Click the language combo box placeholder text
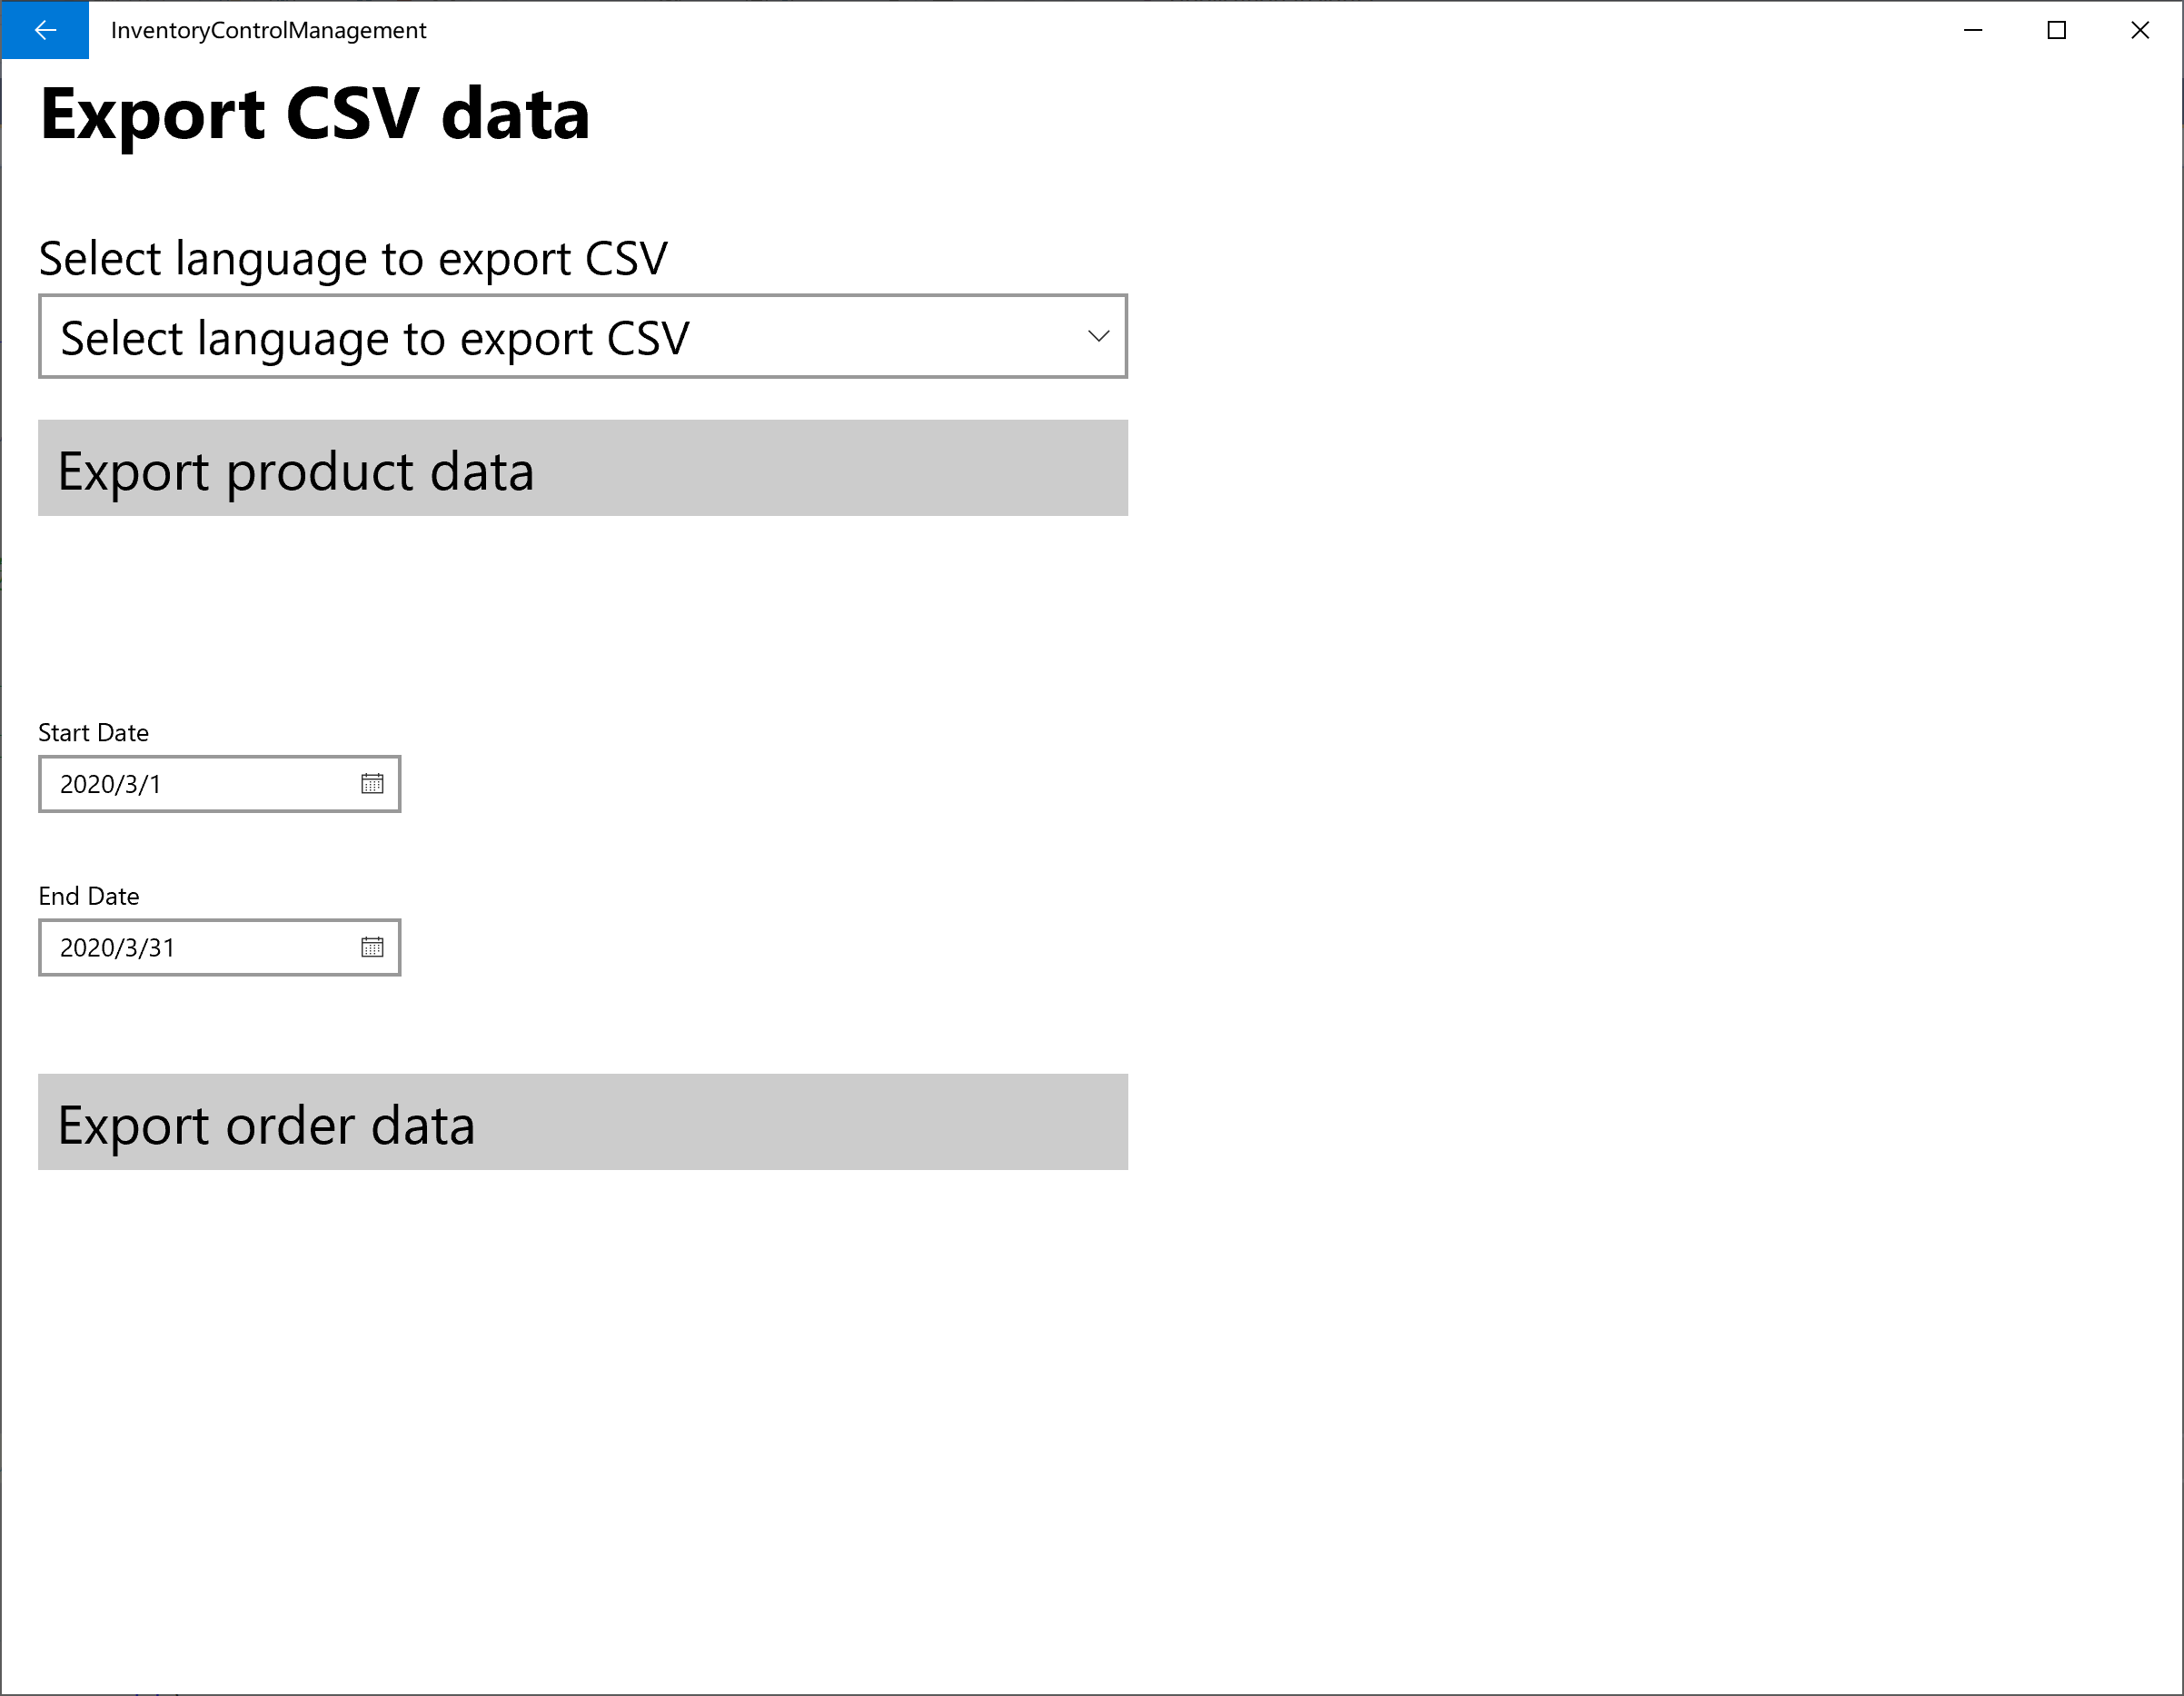Viewport: 2184px width, 1696px height. pyautogui.click(x=375, y=338)
